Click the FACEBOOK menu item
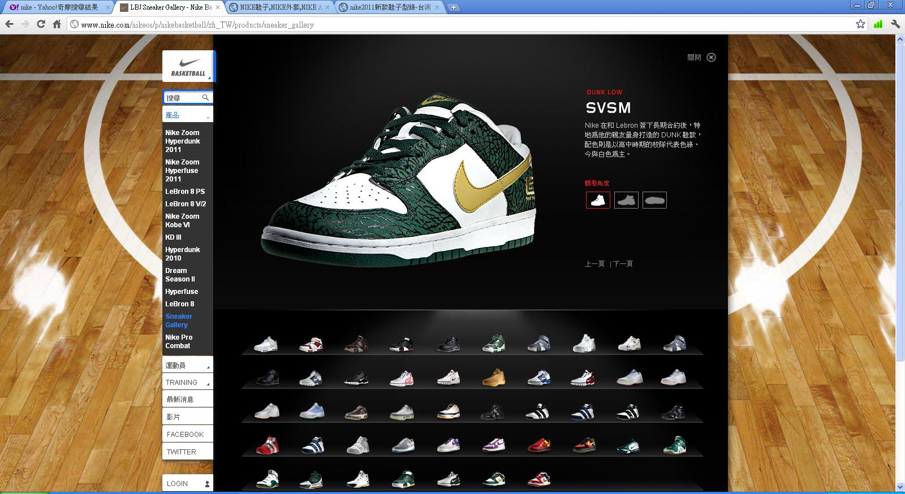 pyautogui.click(x=188, y=434)
